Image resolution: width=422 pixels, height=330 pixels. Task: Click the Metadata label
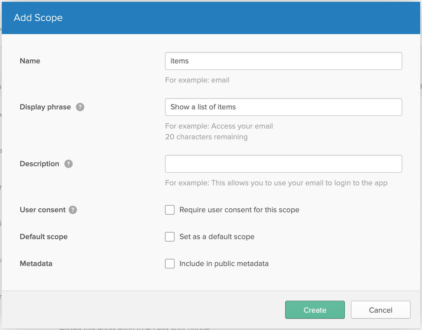(x=36, y=264)
